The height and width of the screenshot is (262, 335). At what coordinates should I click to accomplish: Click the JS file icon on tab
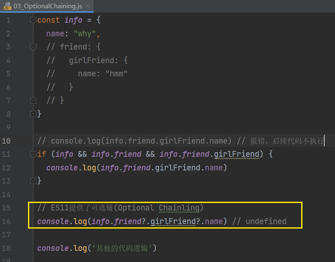pos(7,6)
